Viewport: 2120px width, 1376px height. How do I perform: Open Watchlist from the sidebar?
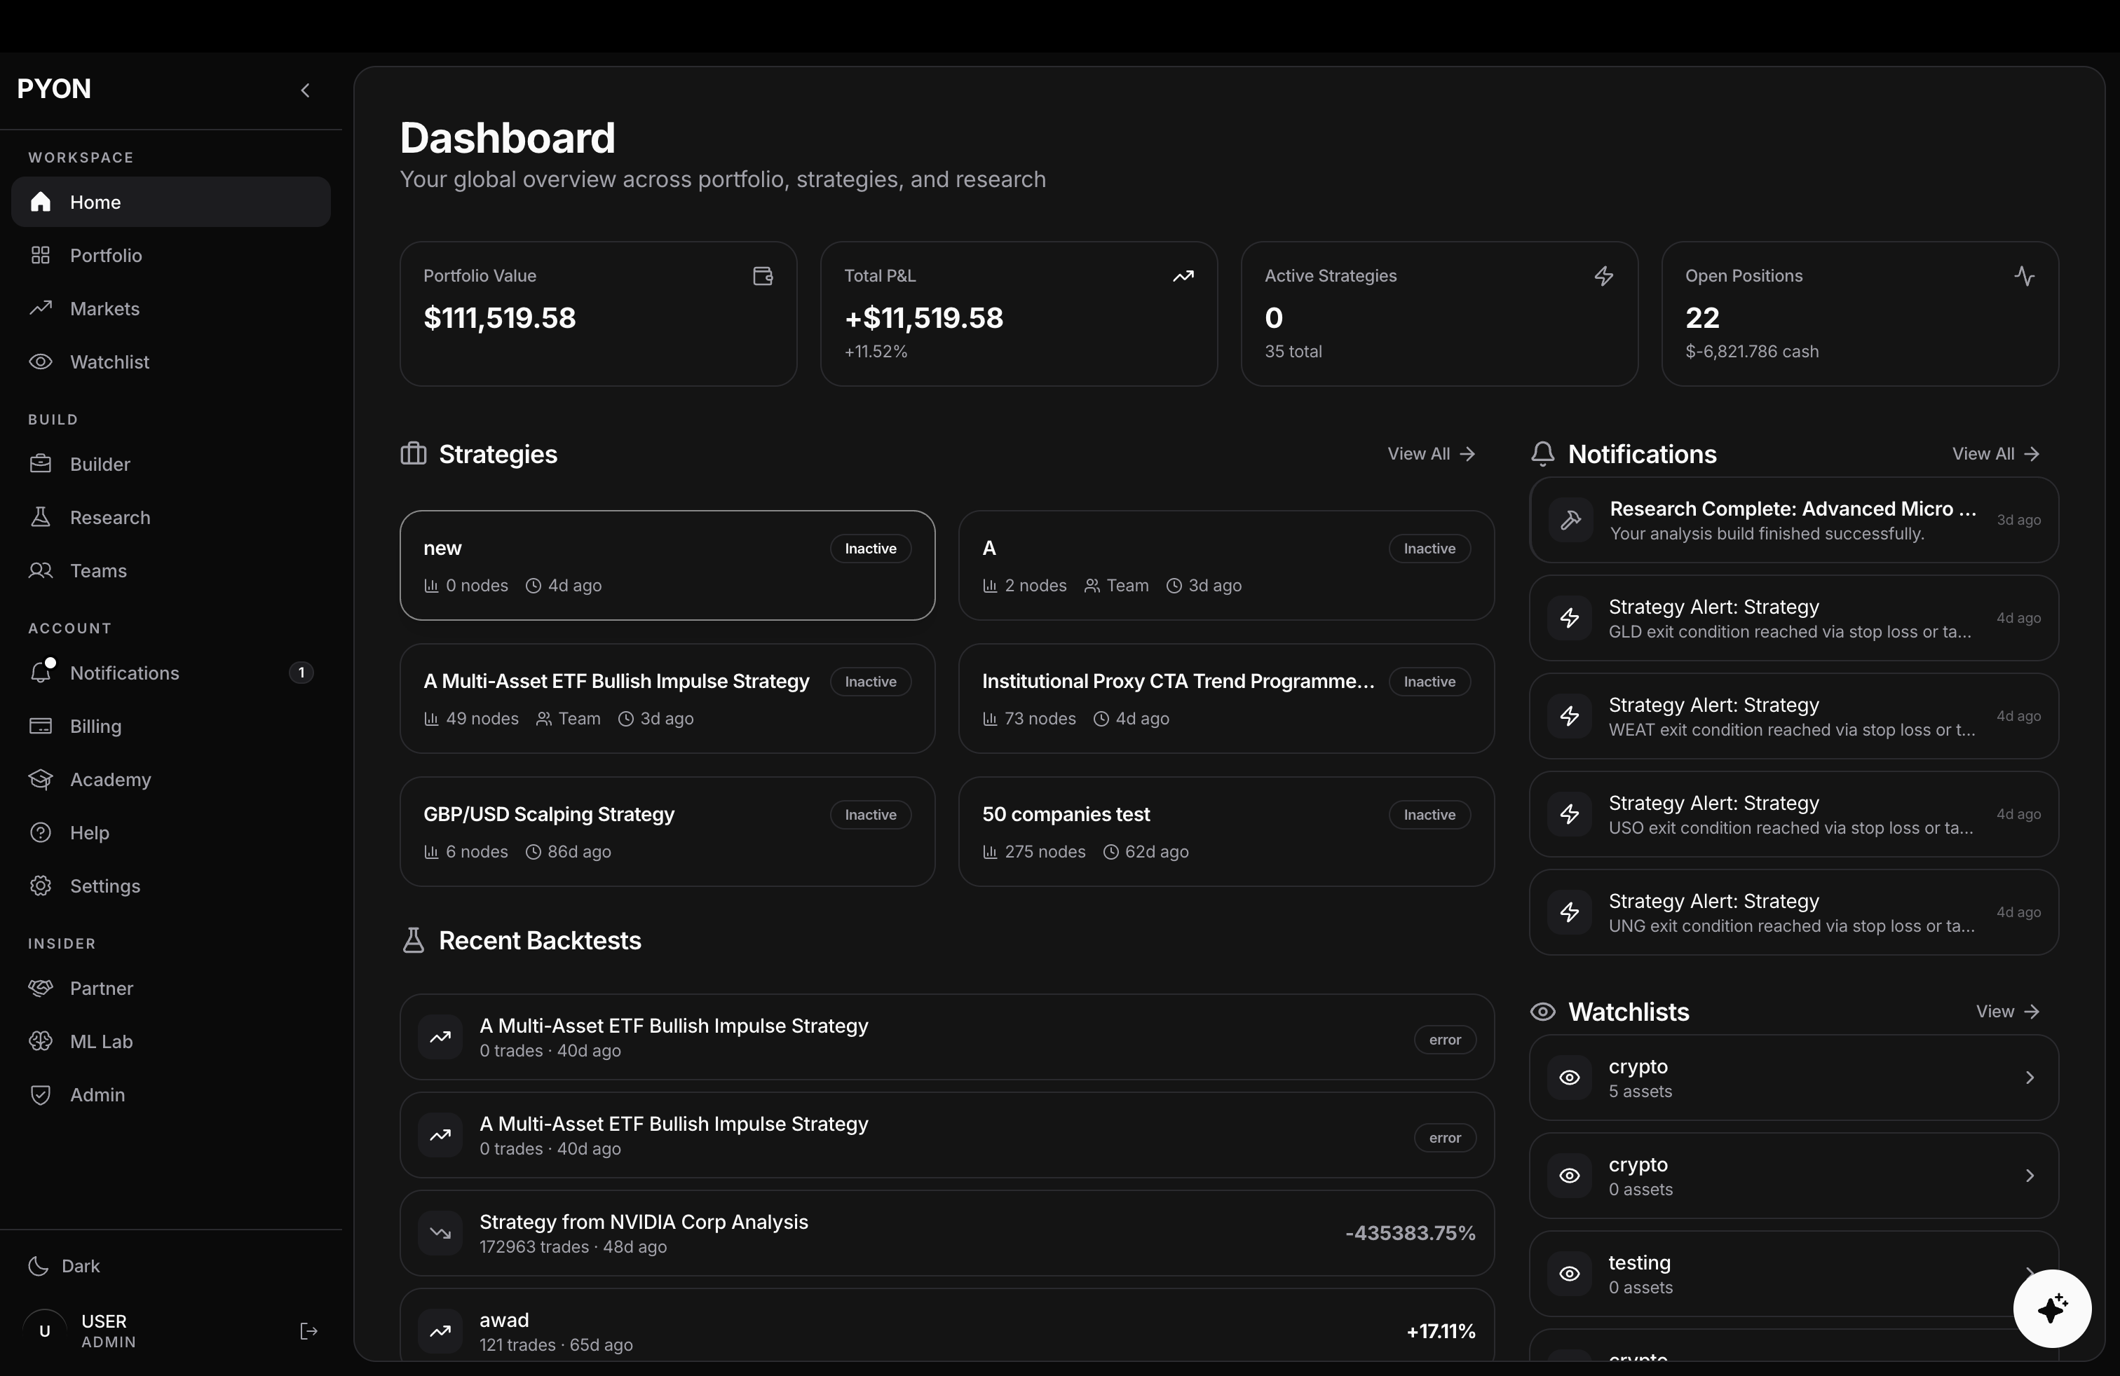[170, 362]
